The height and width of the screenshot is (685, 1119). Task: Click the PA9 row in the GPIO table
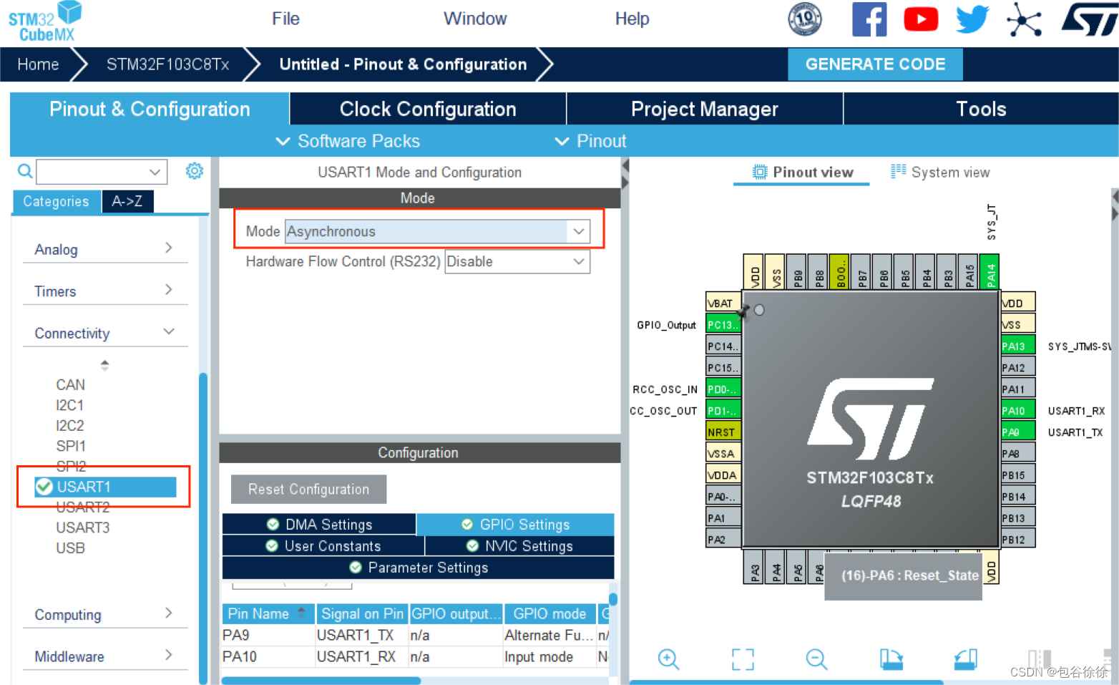click(x=415, y=635)
